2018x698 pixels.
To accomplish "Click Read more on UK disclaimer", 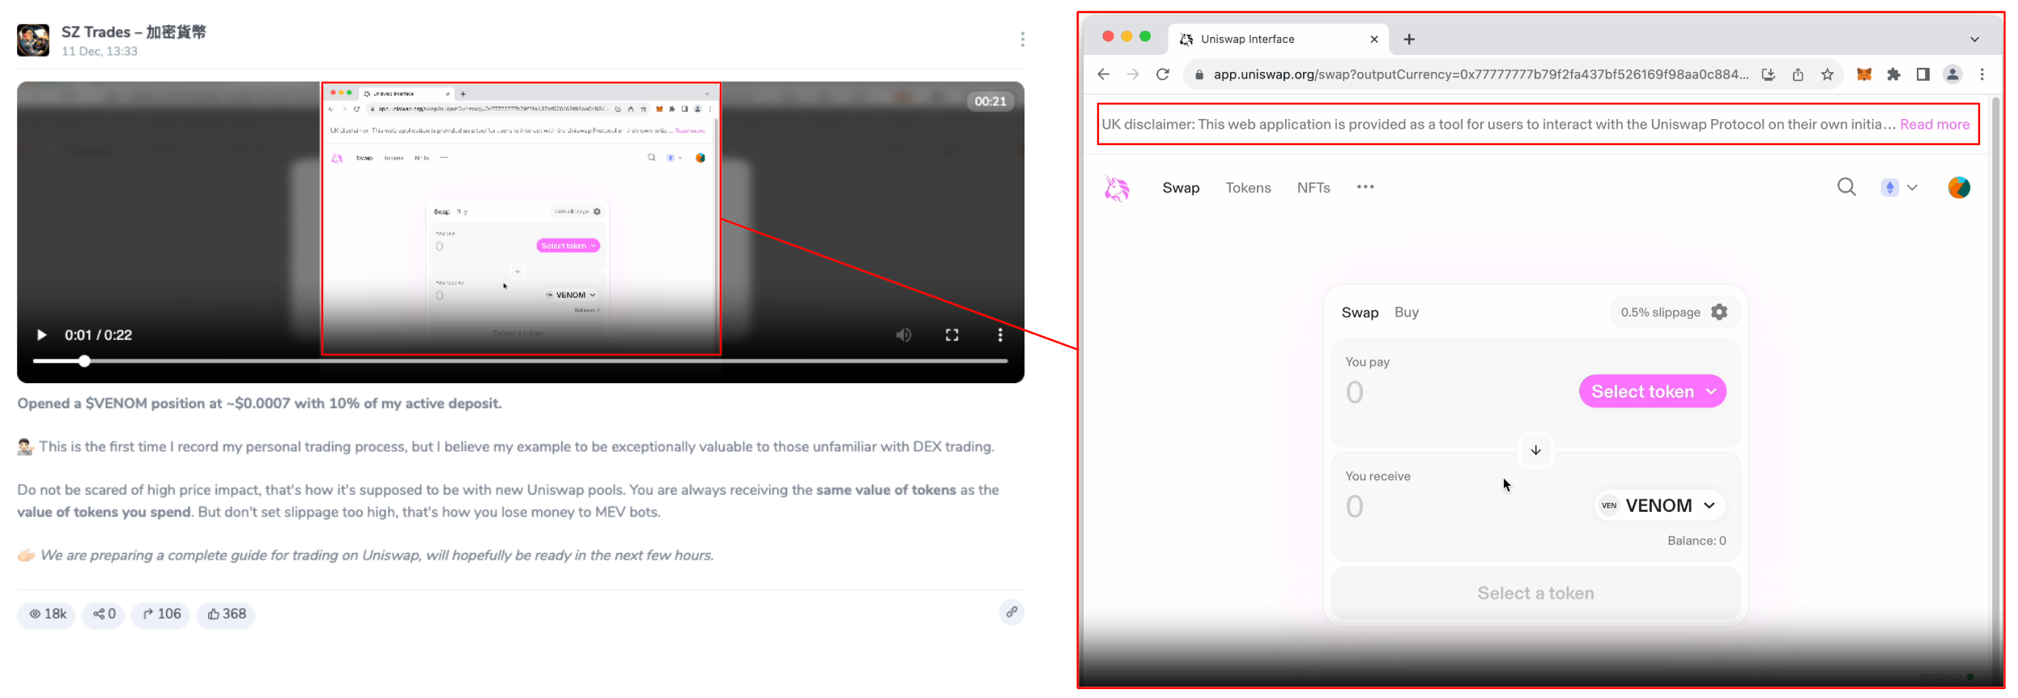I will click(x=1935, y=125).
